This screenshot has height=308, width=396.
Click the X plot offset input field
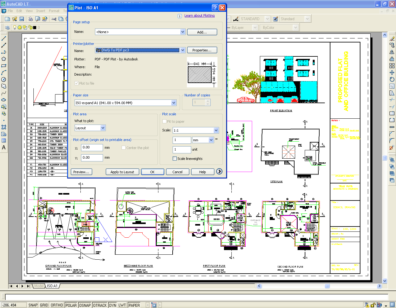coord(92,147)
